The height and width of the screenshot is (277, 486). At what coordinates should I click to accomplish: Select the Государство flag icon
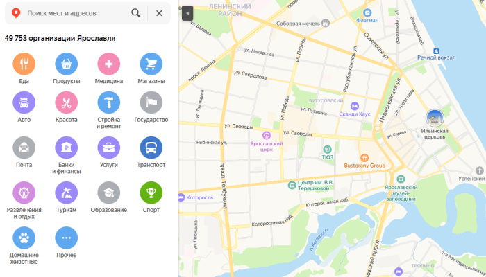tap(151, 103)
